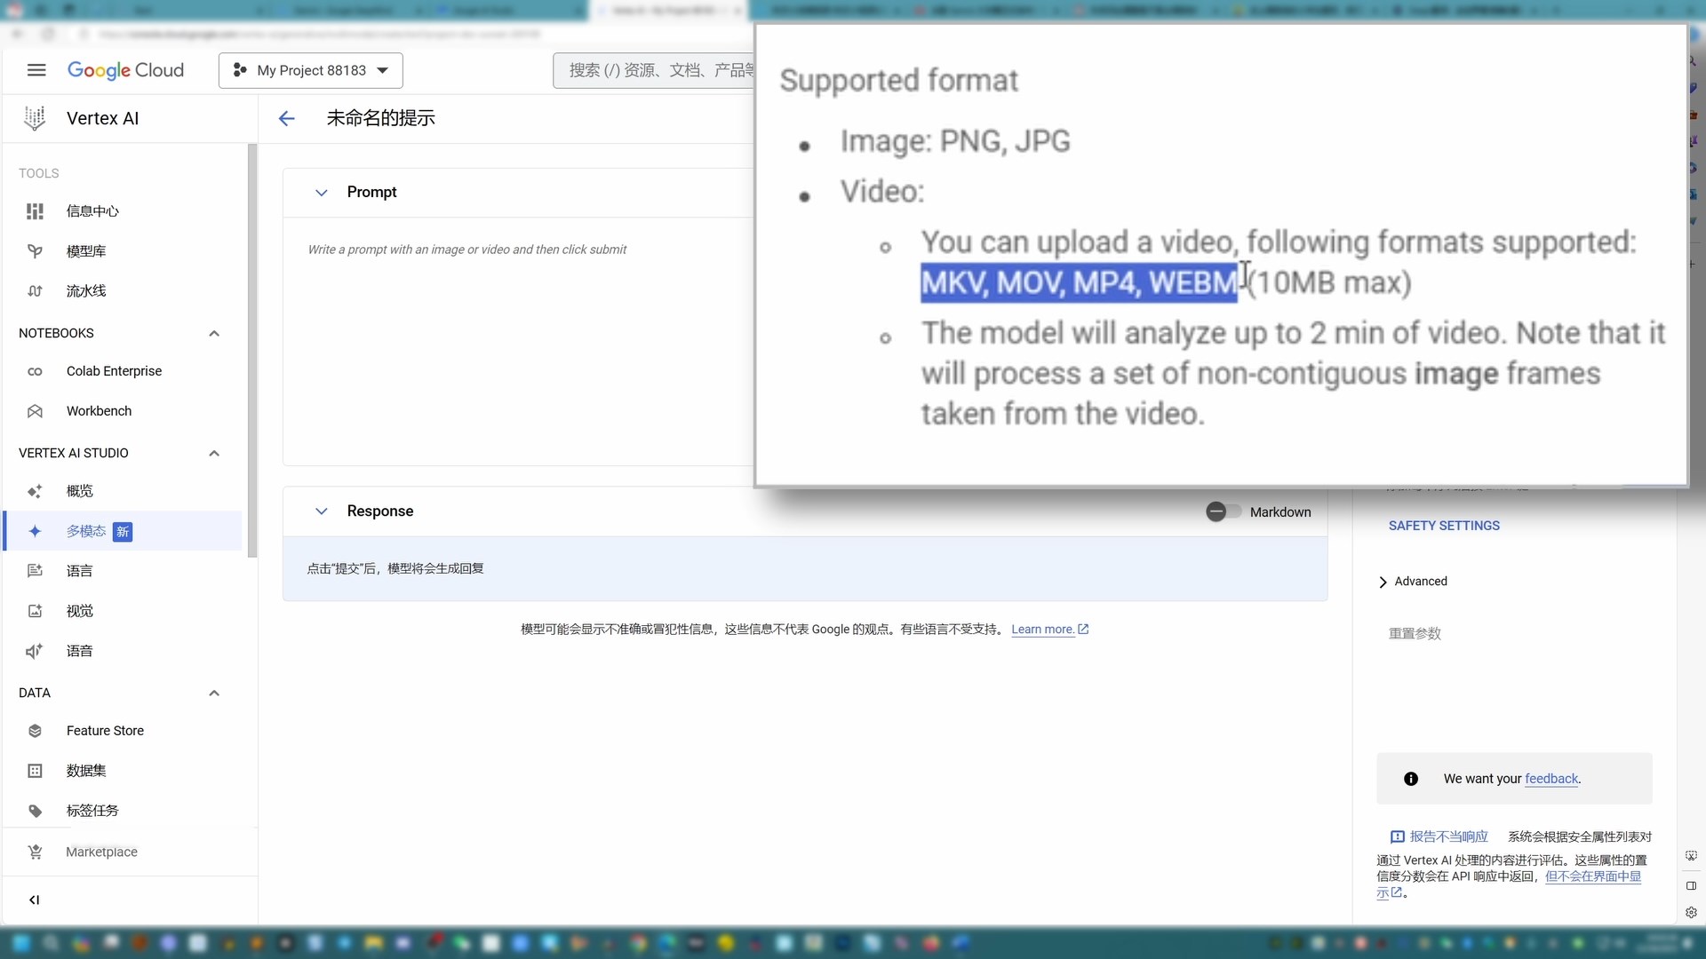Viewport: 1706px width, 959px height.
Task: Click the Vertex AI heading text
Action: coord(102,118)
